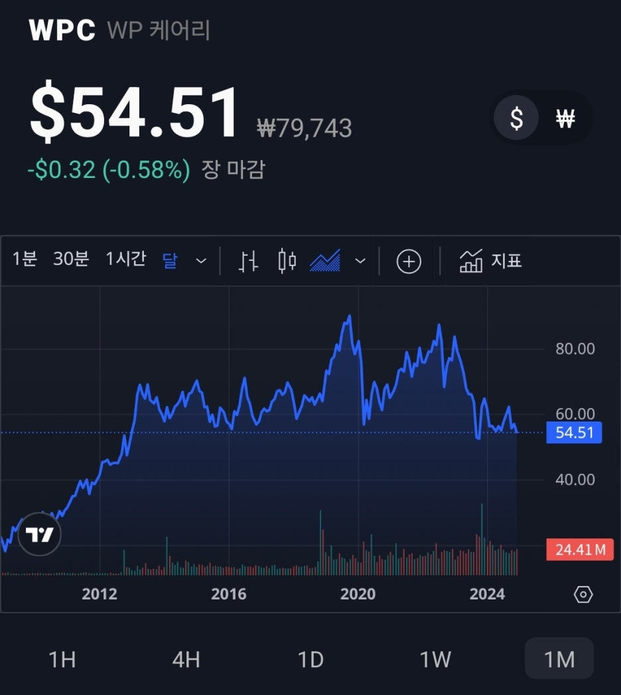Click the 80.00 price axis label
The image size is (621, 695).
tap(575, 349)
